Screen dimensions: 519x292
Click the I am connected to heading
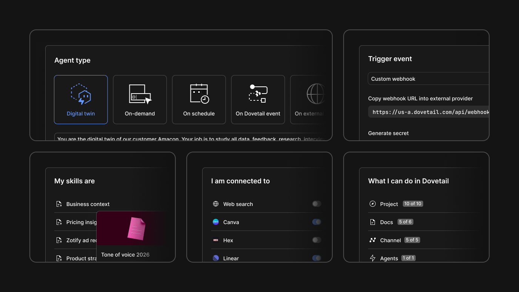point(240,181)
